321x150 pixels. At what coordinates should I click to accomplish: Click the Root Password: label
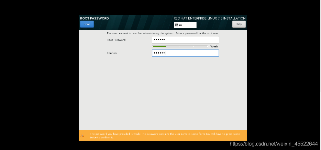(116, 40)
